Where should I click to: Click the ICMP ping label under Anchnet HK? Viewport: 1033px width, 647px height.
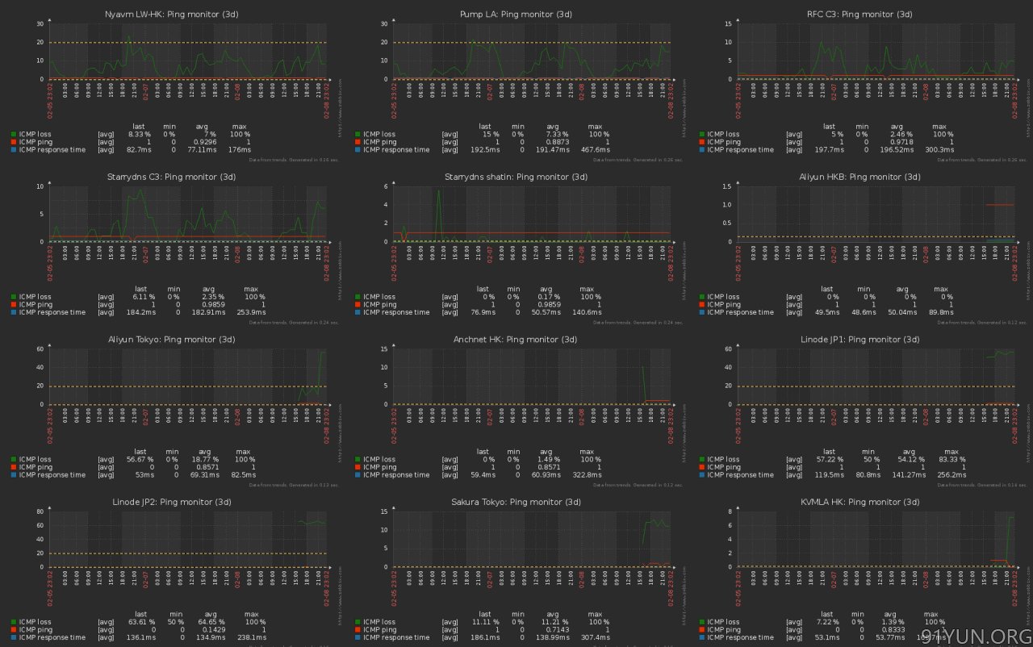[383, 467]
